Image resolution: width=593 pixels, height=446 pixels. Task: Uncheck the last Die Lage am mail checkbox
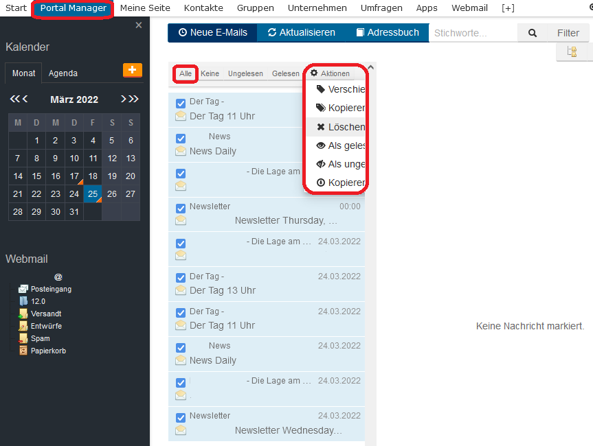(181, 383)
